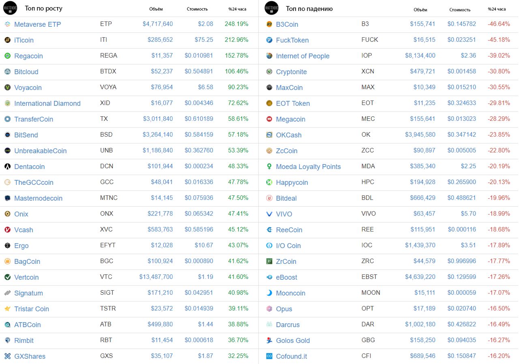Open the MaxCoin link
Image resolution: width=519 pixels, height=364 pixels.
pyautogui.click(x=290, y=88)
